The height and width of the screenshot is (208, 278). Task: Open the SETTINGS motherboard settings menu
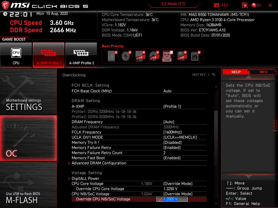coord(28,92)
